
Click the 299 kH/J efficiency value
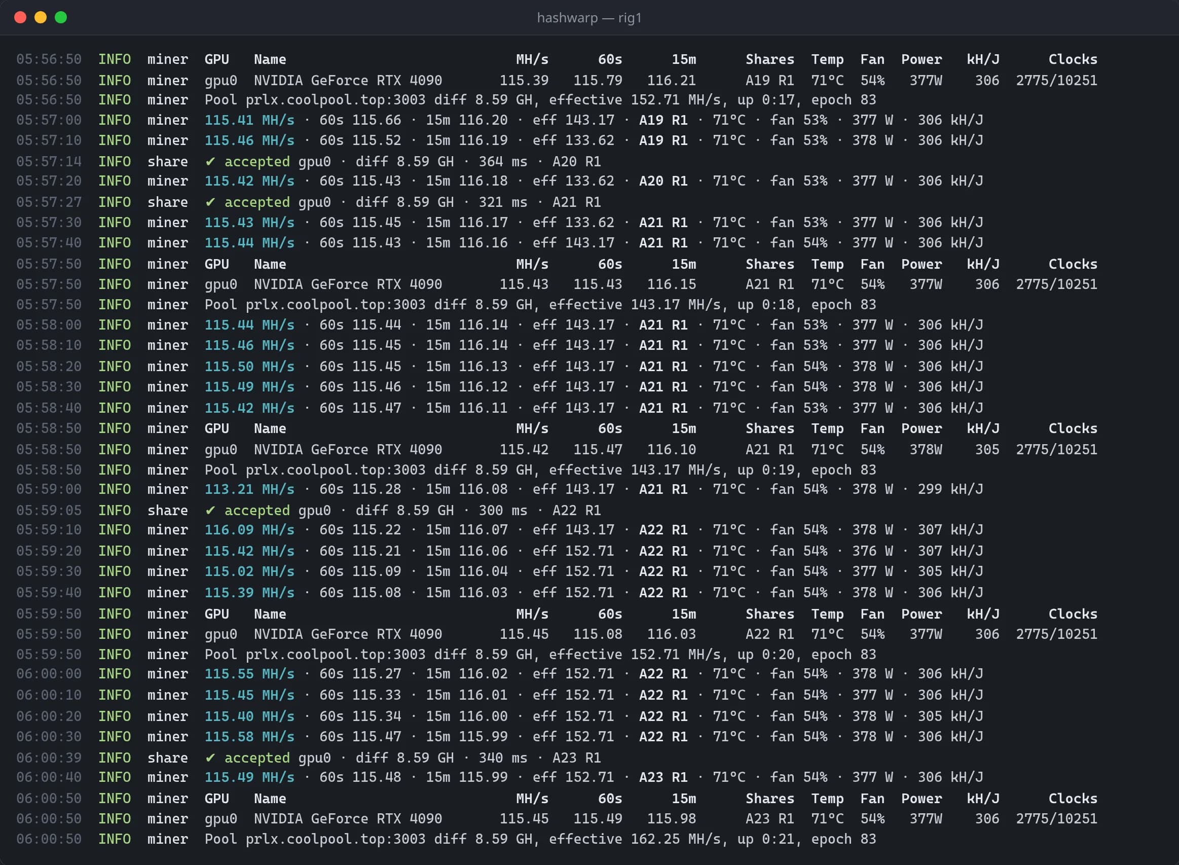point(950,489)
